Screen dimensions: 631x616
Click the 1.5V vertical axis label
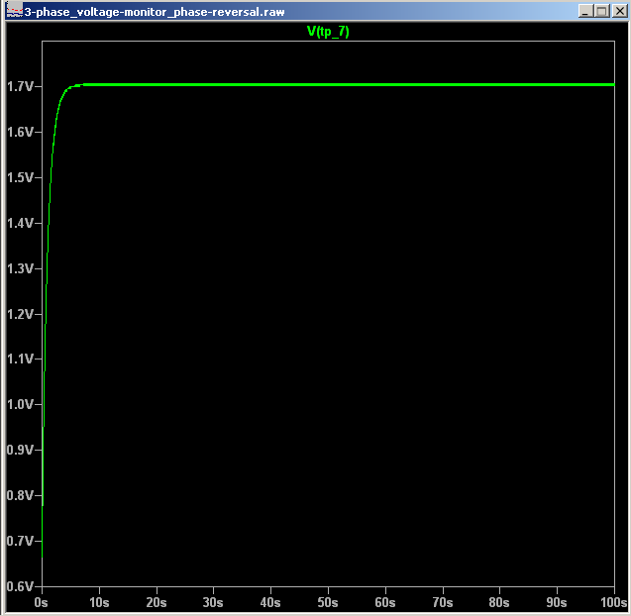20,177
